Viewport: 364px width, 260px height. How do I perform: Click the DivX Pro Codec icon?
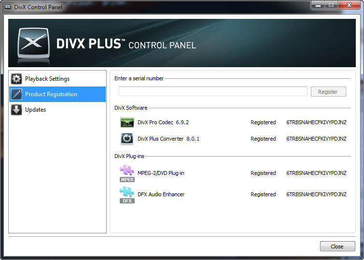(x=127, y=122)
